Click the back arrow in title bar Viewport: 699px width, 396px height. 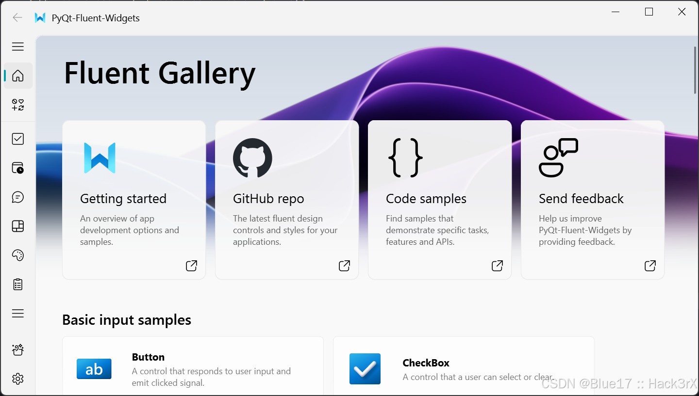pos(17,18)
